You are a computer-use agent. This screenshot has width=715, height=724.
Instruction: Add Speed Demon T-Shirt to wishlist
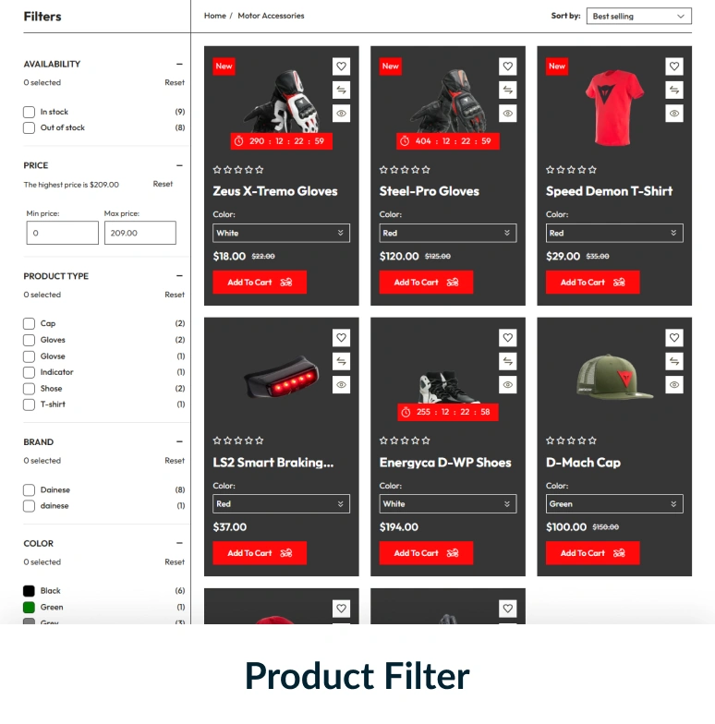(x=674, y=66)
